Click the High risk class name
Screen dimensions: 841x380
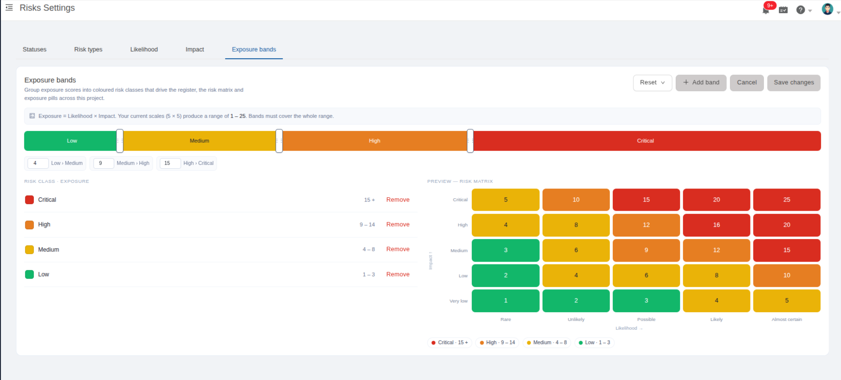point(44,224)
